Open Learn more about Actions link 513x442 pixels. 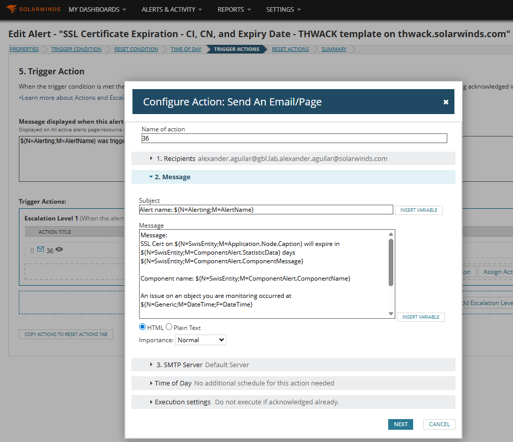pos(72,98)
